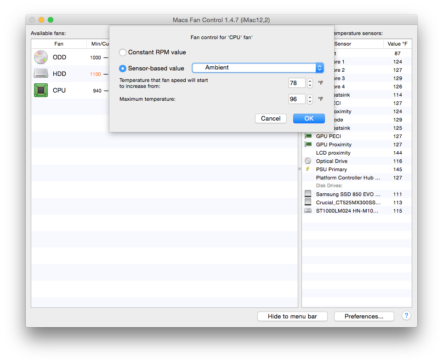Viewport: 443px width, 364px height.
Task: Click the Cancel button
Action: click(x=271, y=119)
